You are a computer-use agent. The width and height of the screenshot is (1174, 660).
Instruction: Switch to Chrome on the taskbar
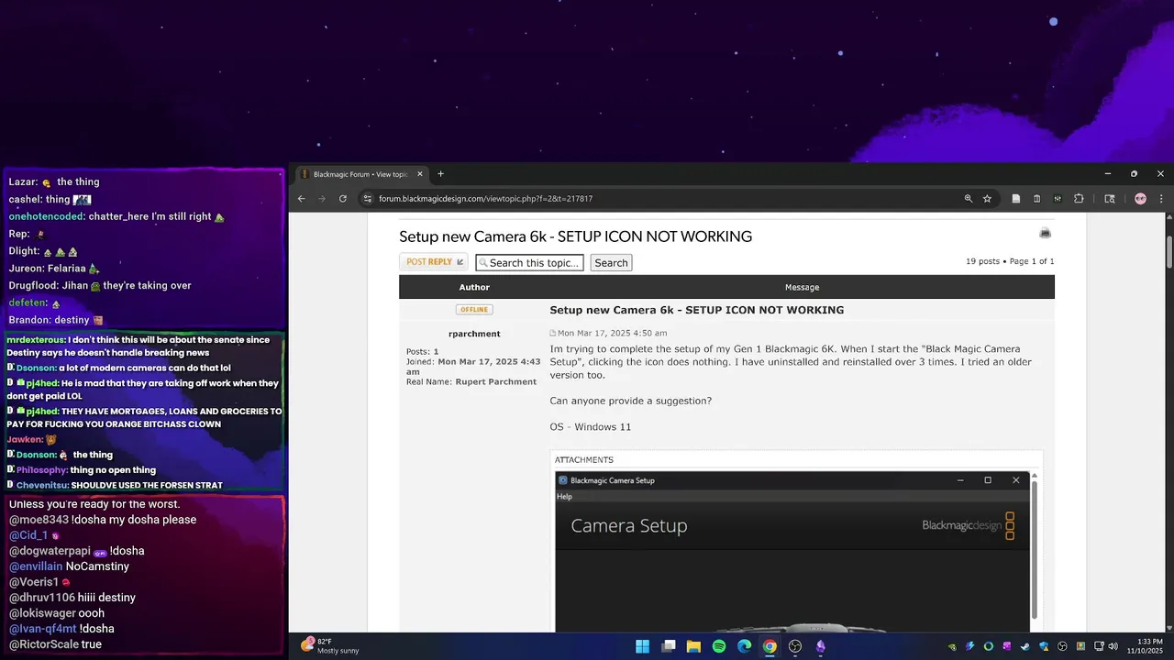pos(770,646)
